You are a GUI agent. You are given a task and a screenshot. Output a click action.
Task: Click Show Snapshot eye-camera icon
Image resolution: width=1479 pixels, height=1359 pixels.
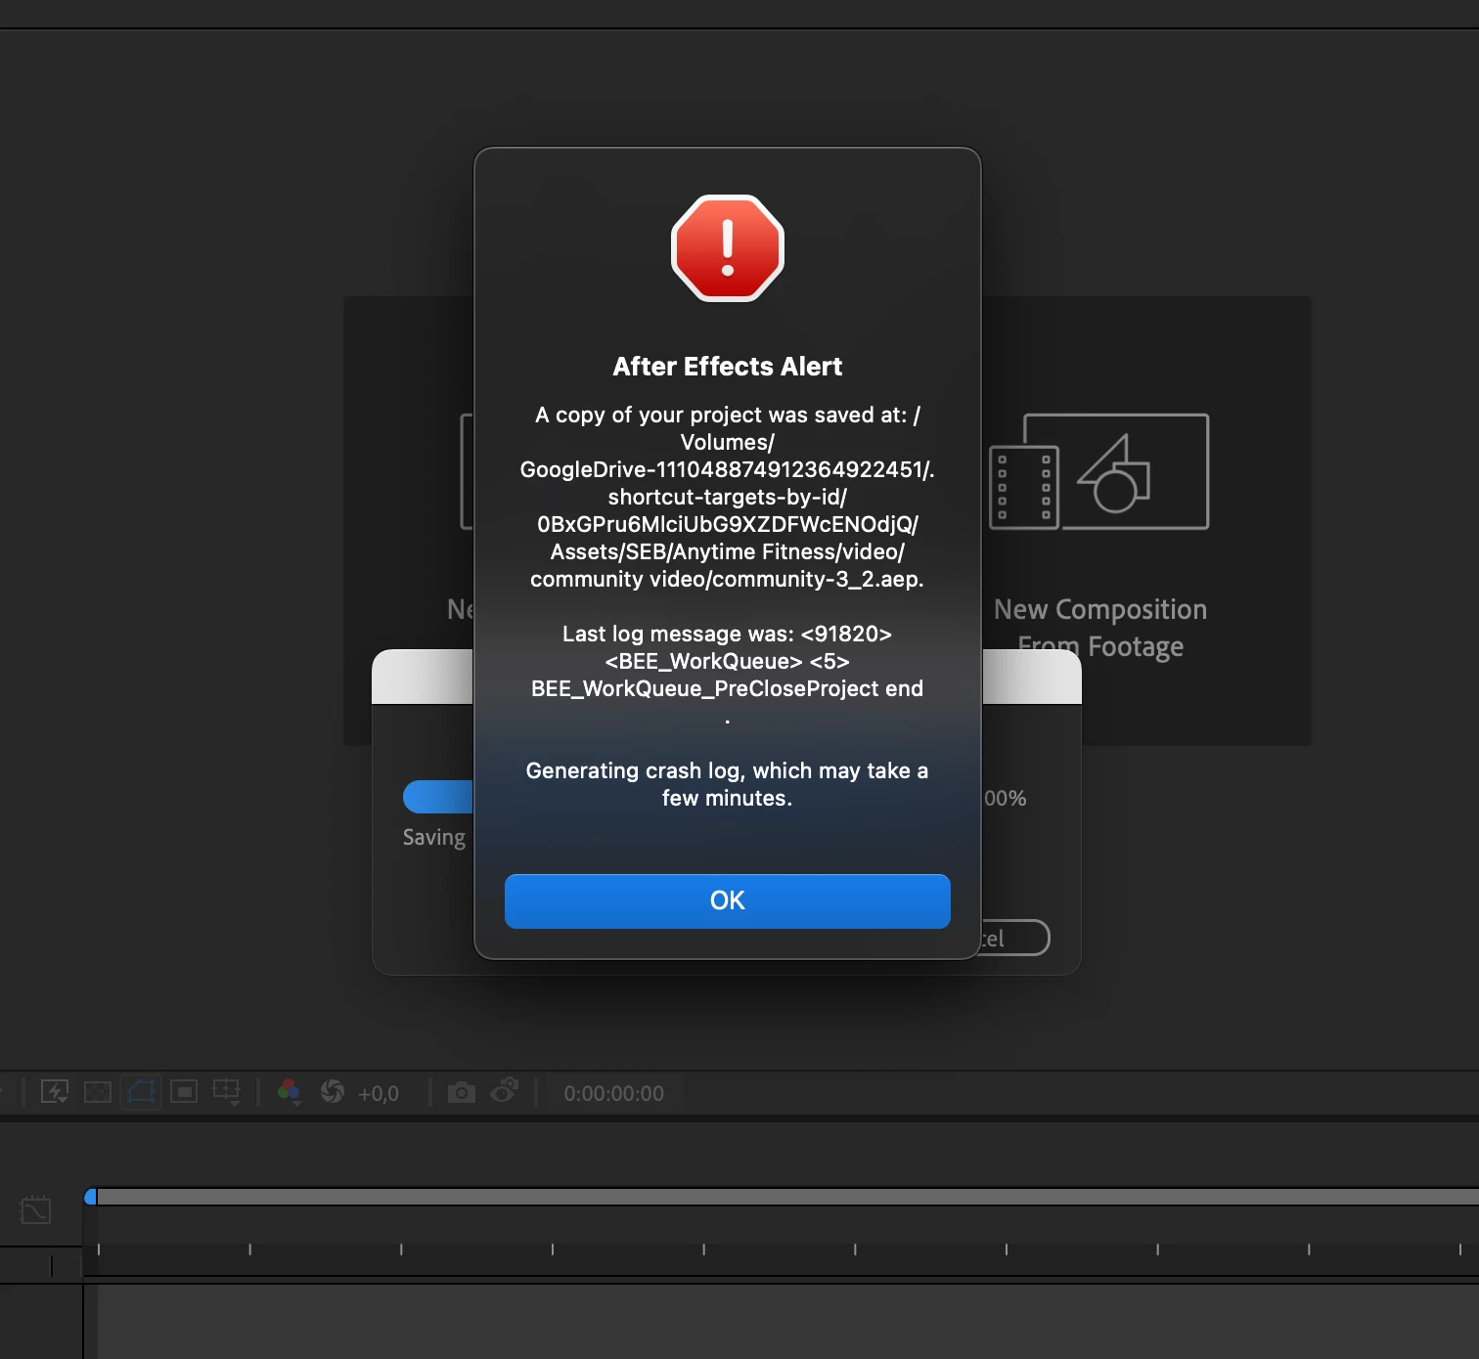(x=505, y=1090)
